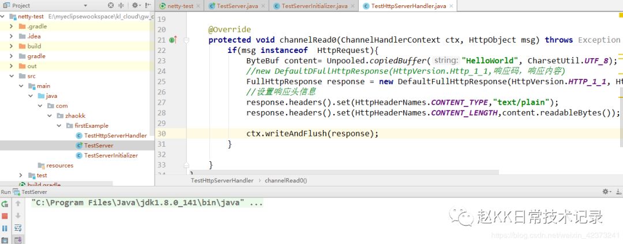The height and width of the screenshot is (244, 623).
Task: Click the java command line in console
Action: pos(147,203)
